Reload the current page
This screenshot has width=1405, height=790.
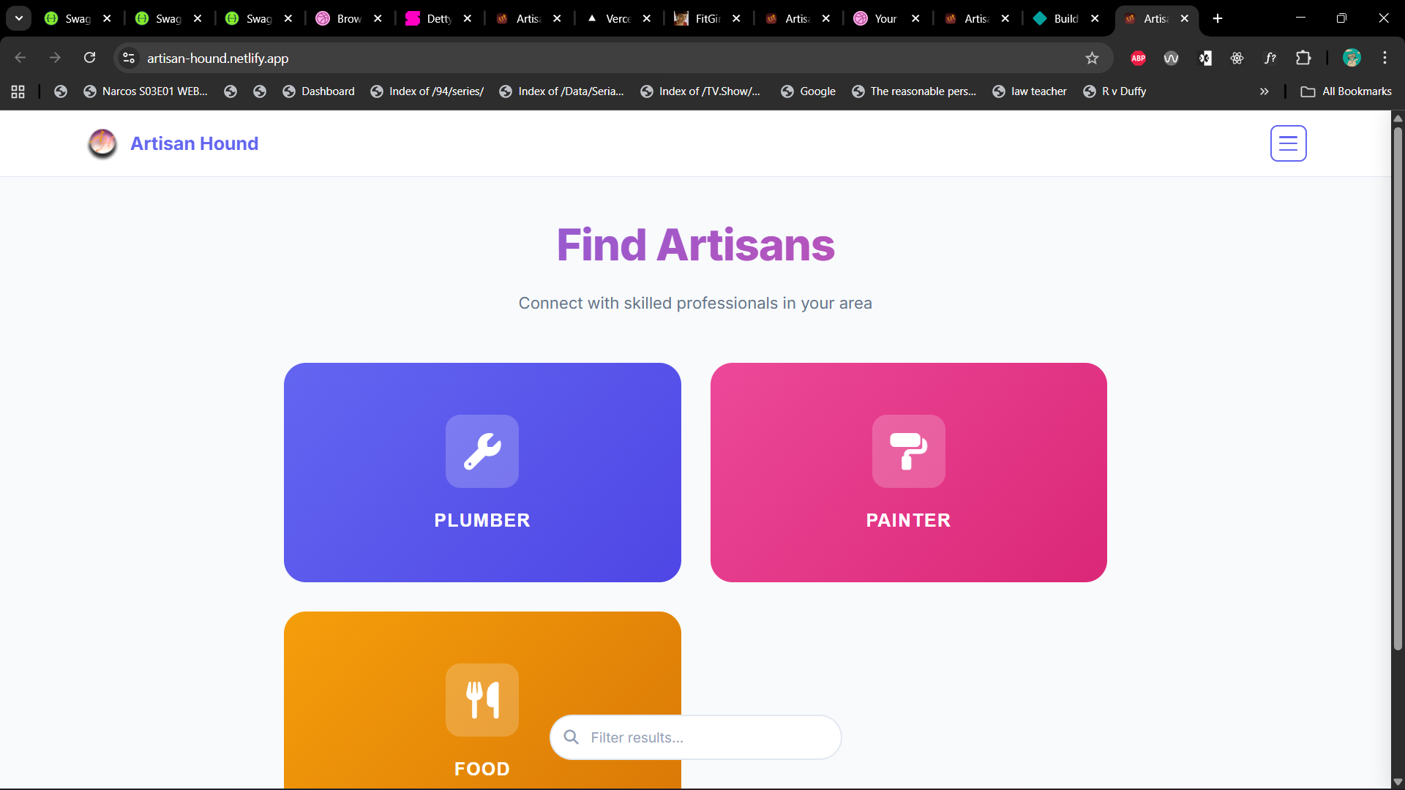tap(89, 58)
